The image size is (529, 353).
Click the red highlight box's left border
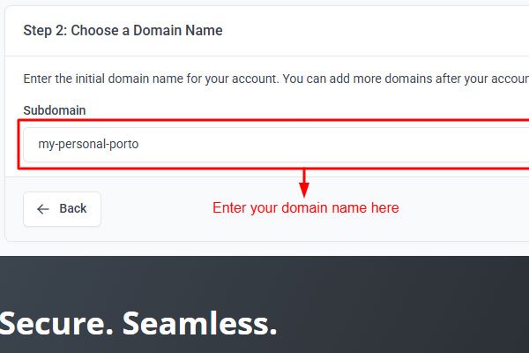(19, 145)
